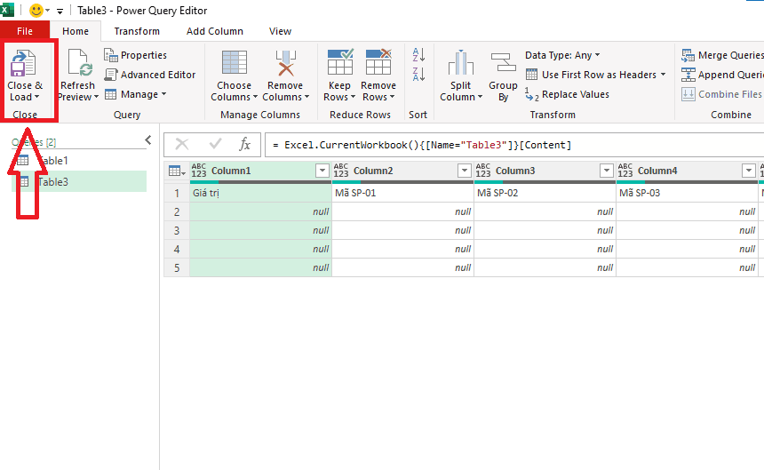
Task: Open the table menu icon at the grid corner
Action: click(x=177, y=171)
